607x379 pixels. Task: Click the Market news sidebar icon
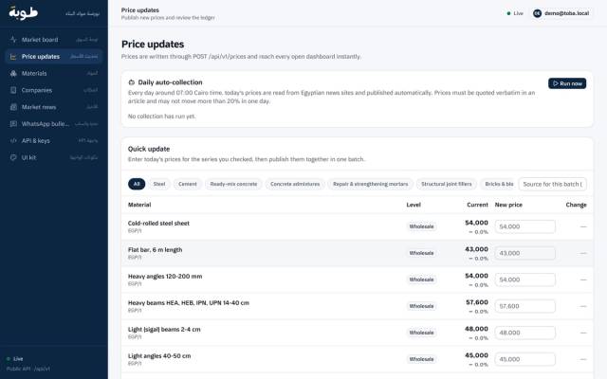pyautogui.click(x=13, y=107)
